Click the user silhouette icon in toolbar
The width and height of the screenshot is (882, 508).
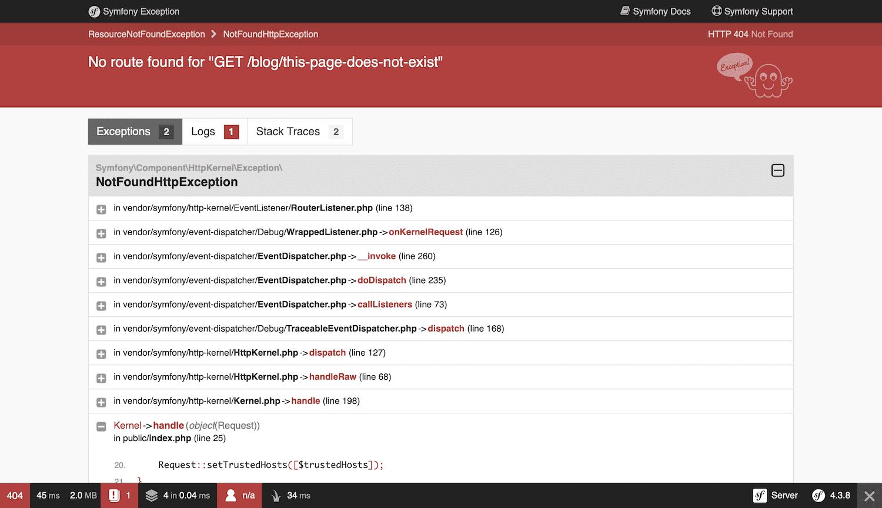231,496
